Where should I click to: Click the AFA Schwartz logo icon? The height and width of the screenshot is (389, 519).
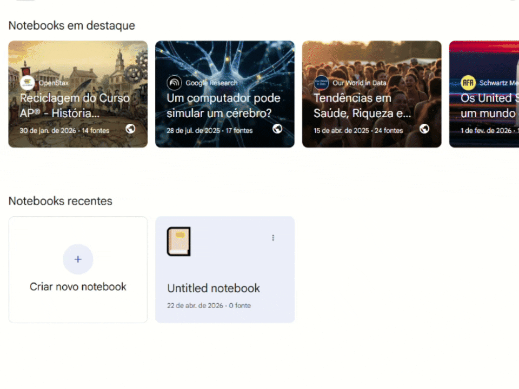468,83
